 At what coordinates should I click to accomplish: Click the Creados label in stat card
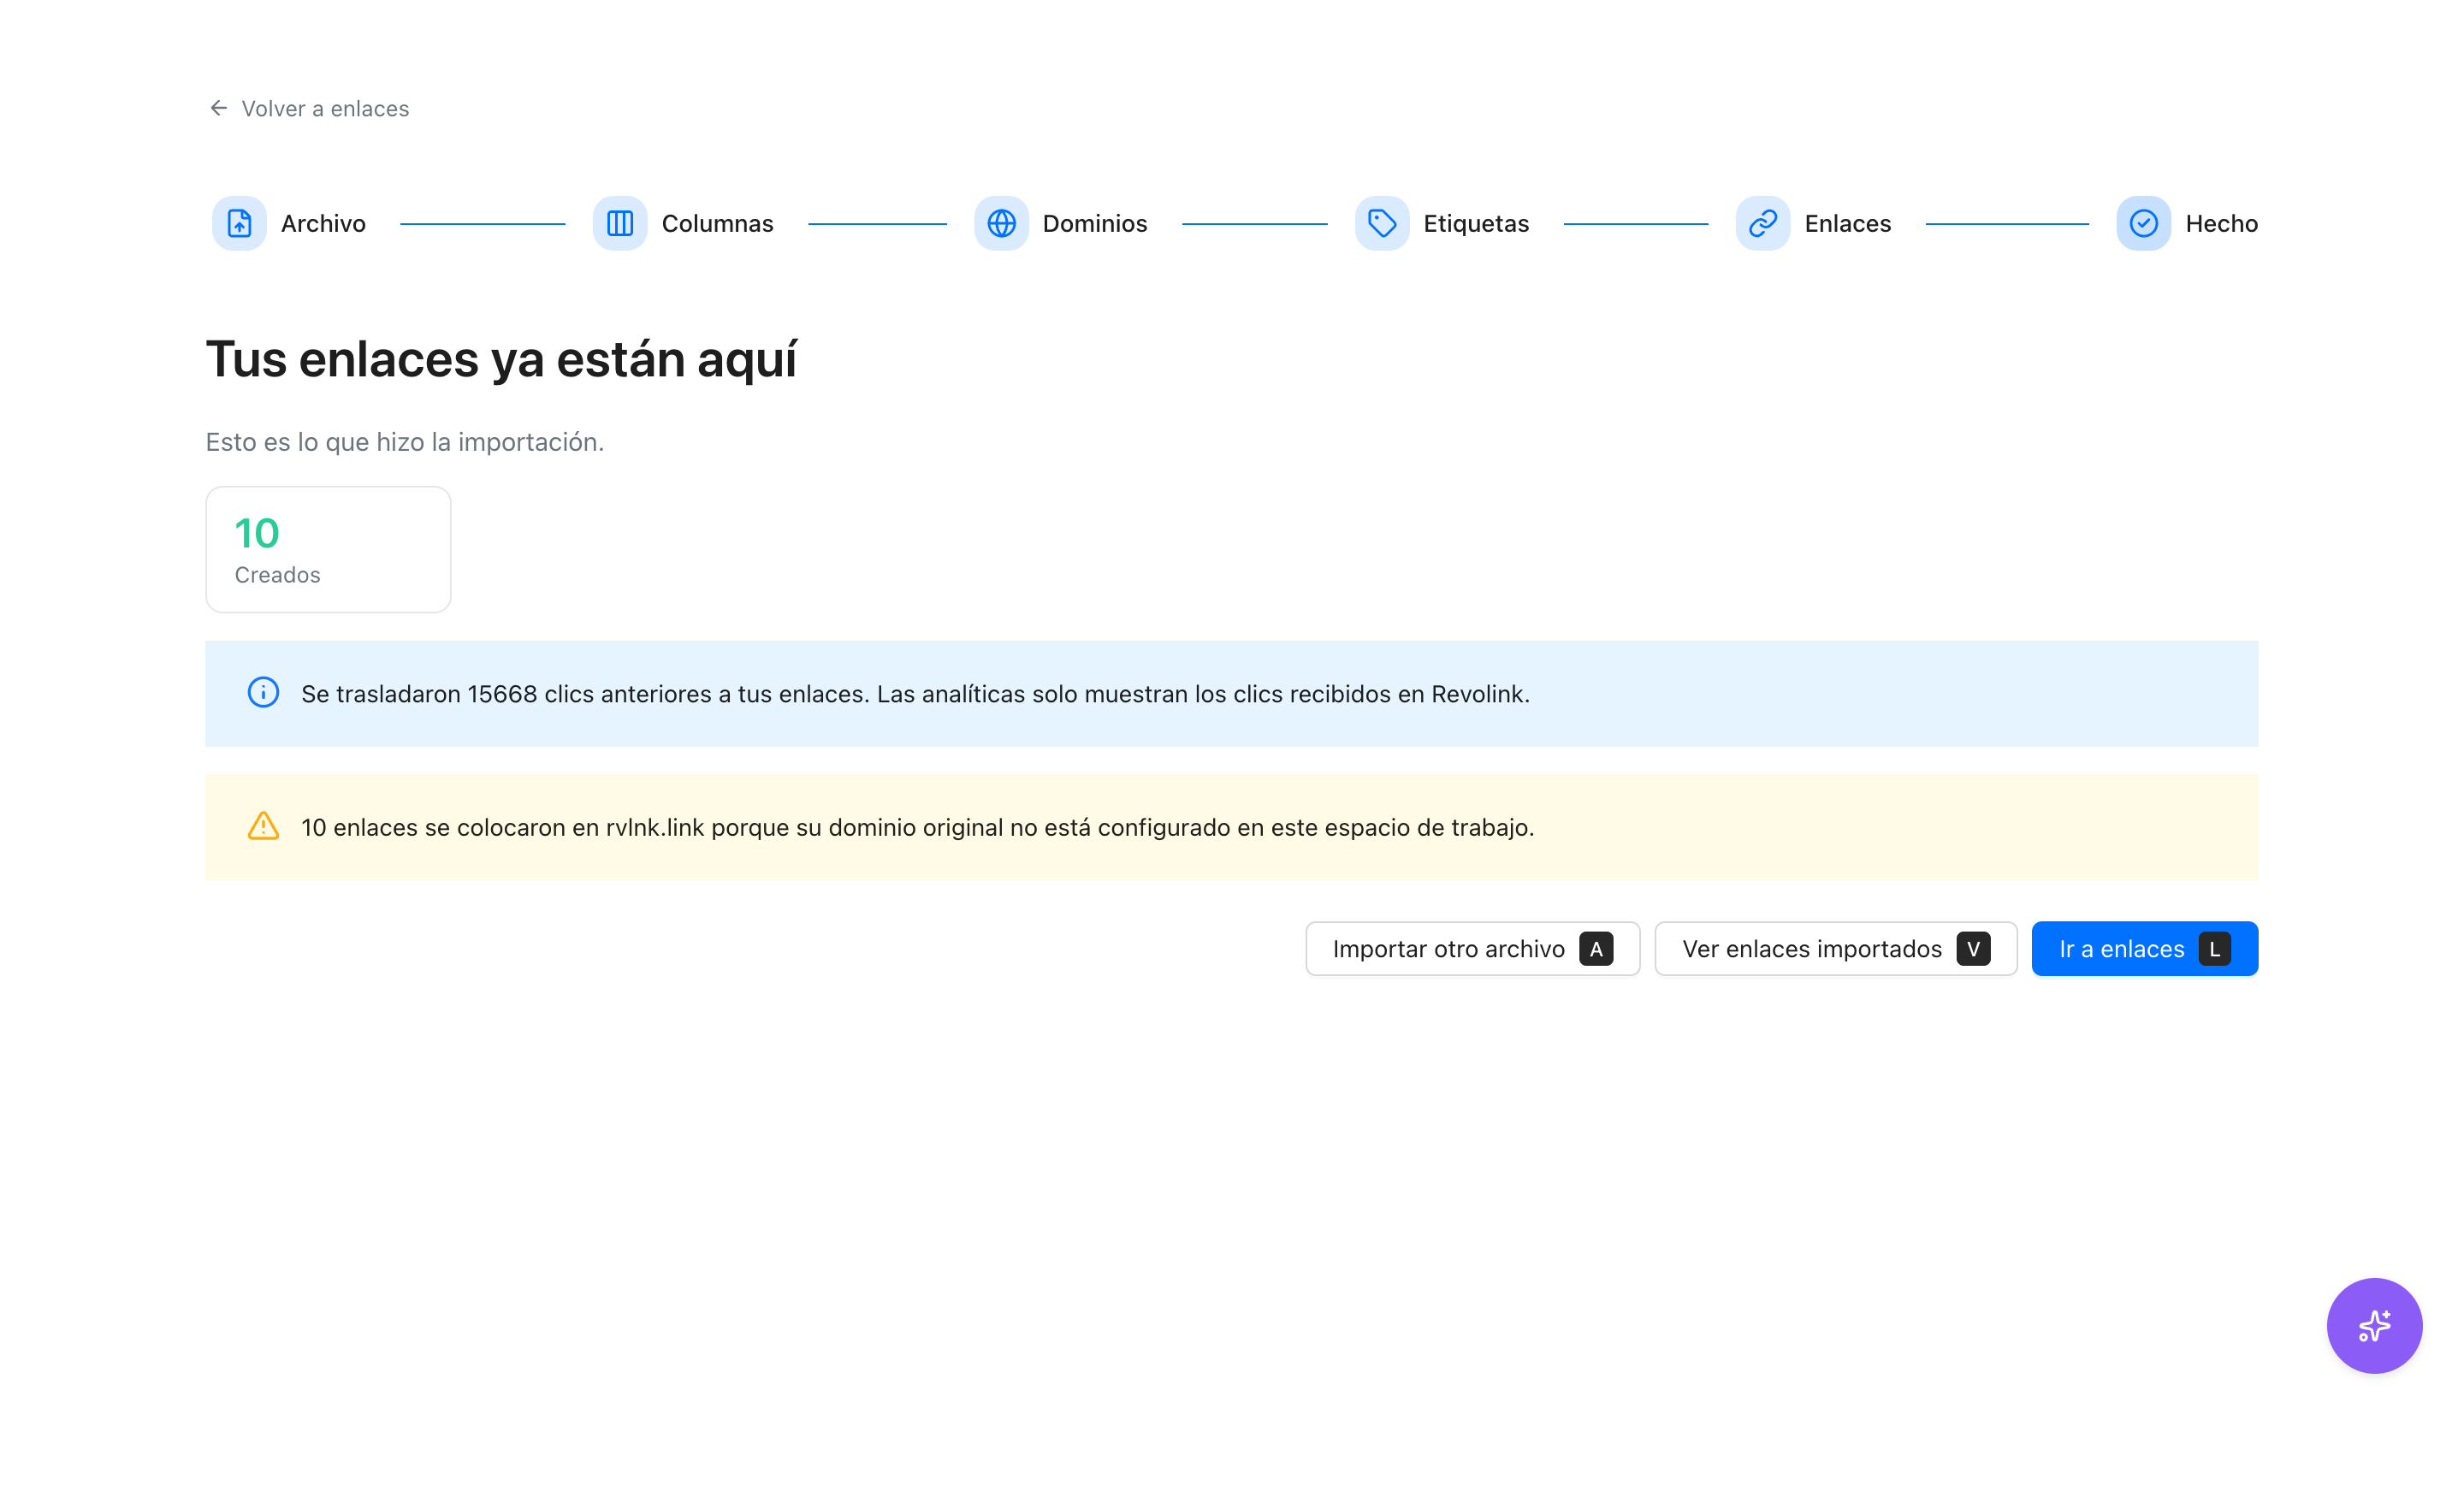coord(277,575)
